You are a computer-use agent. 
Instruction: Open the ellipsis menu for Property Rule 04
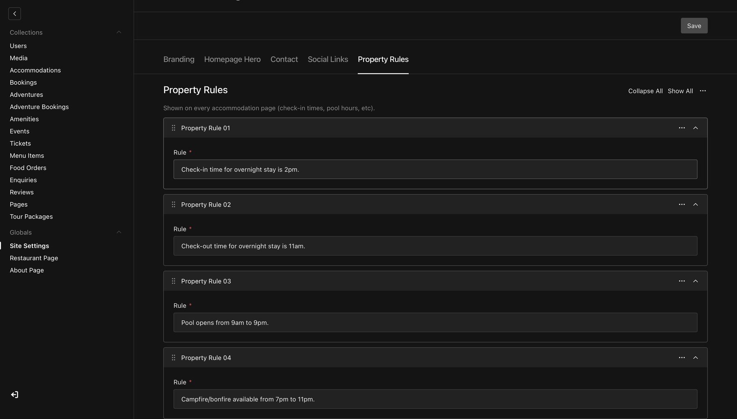coord(682,358)
